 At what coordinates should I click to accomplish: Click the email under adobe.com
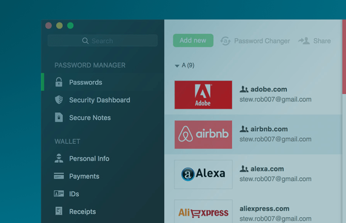pyautogui.click(x=275, y=99)
